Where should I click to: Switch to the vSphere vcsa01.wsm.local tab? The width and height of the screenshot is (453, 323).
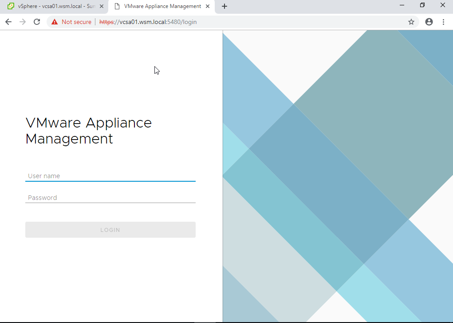pos(54,6)
